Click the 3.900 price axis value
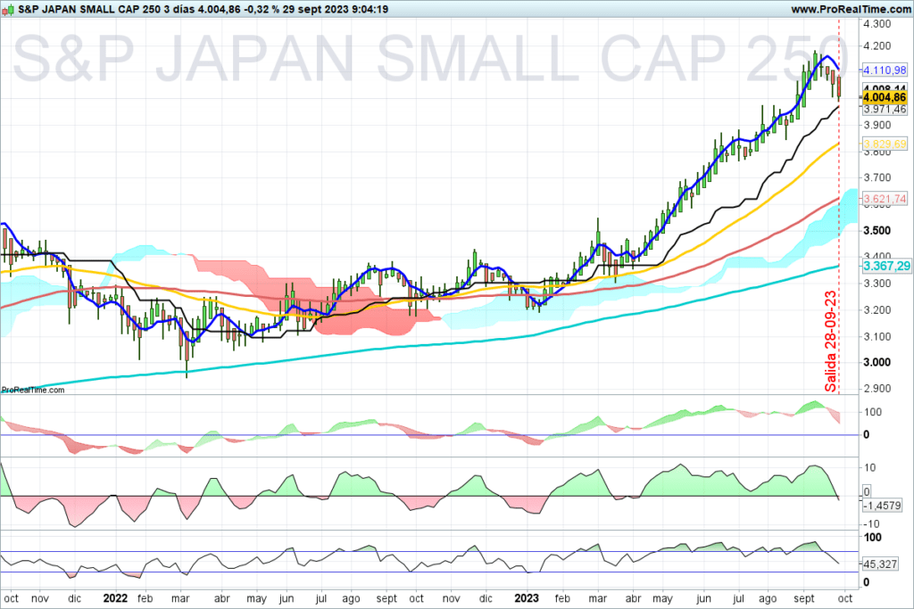 pos(877,125)
